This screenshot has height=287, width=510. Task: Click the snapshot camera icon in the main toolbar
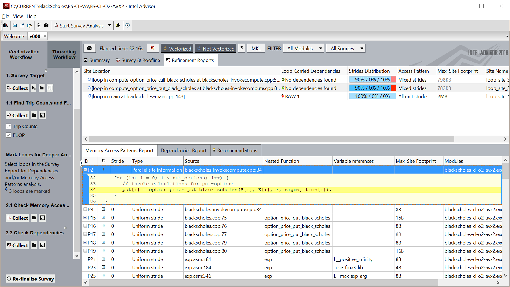pos(46,25)
